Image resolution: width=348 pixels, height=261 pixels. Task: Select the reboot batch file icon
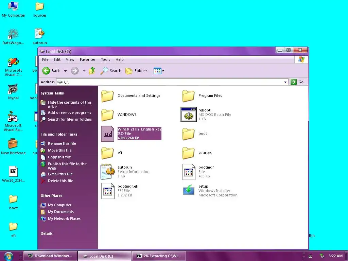[189, 115]
